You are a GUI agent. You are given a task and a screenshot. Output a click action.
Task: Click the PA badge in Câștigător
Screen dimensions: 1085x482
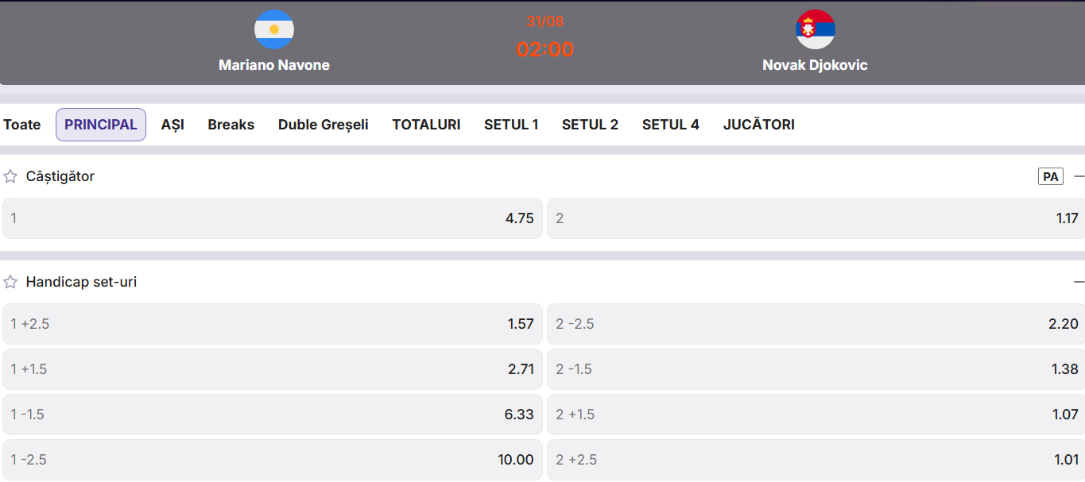point(1051,176)
